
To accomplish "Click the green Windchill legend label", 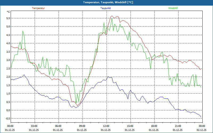I will (x=173, y=8).
